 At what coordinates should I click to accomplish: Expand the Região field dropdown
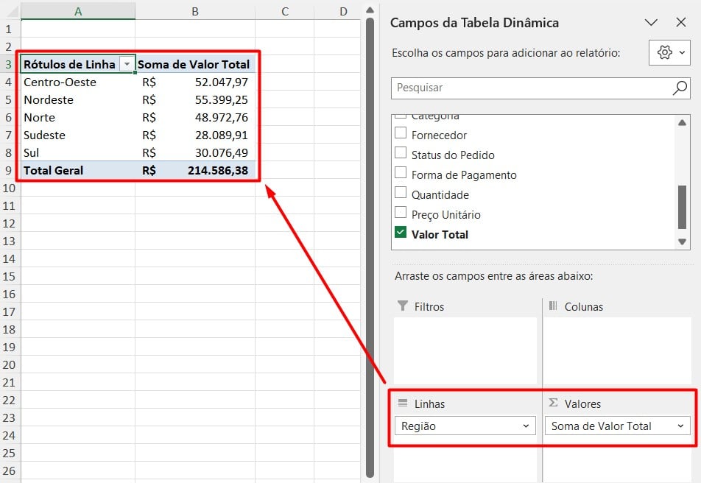point(526,426)
